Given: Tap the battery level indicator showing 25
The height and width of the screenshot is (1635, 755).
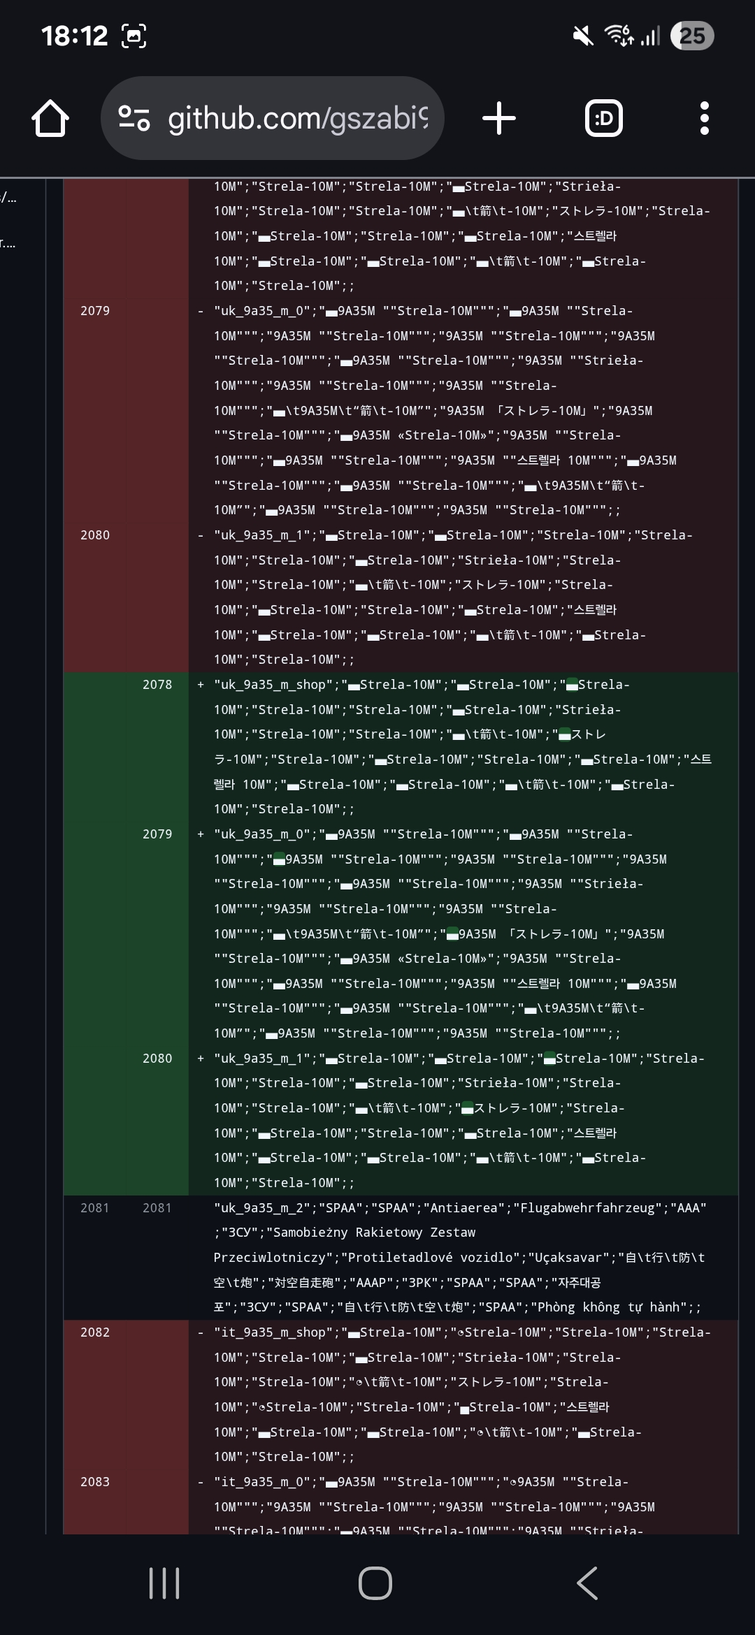Looking at the screenshot, I should click(x=691, y=36).
